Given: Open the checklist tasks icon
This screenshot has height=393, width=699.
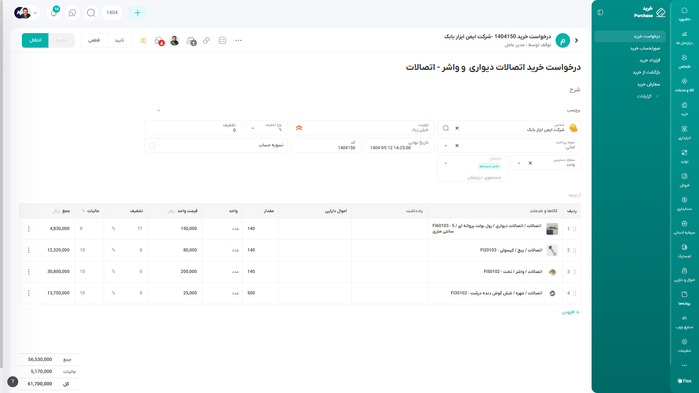Looking at the screenshot, I should pyautogui.click(x=222, y=40).
